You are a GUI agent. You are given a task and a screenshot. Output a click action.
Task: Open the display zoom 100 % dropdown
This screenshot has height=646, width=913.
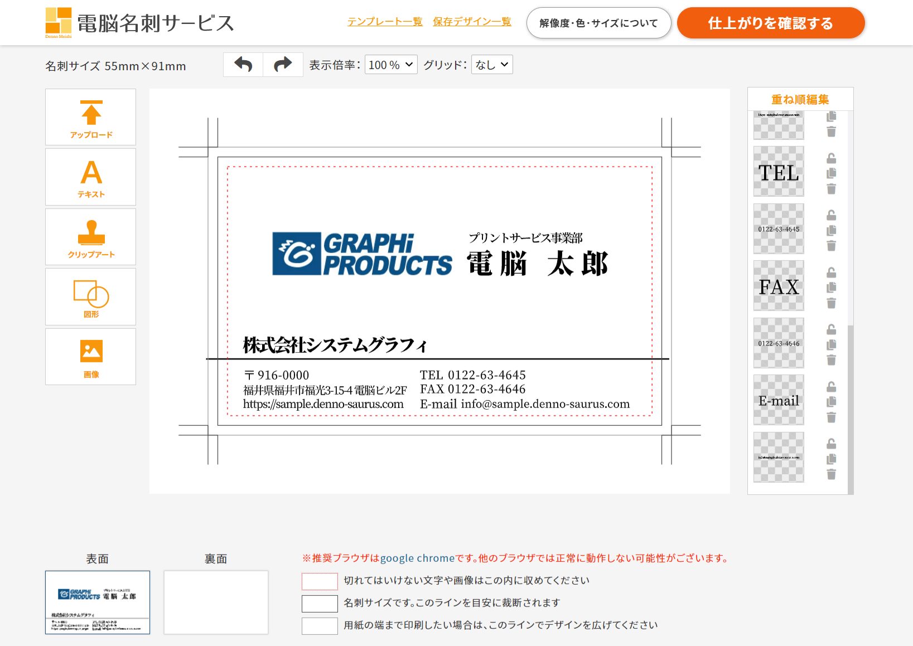pyautogui.click(x=391, y=65)
